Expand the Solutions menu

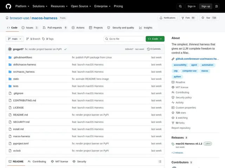click(40, 6)
